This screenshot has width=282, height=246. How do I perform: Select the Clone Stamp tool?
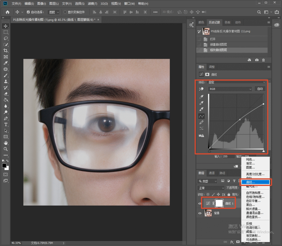tap(6, 81)
